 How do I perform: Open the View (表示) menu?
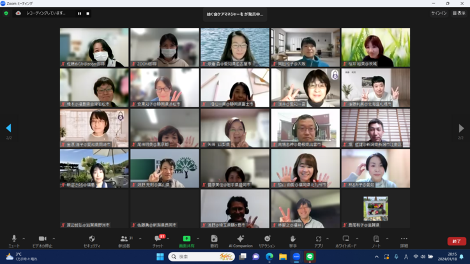click(459, 13)
